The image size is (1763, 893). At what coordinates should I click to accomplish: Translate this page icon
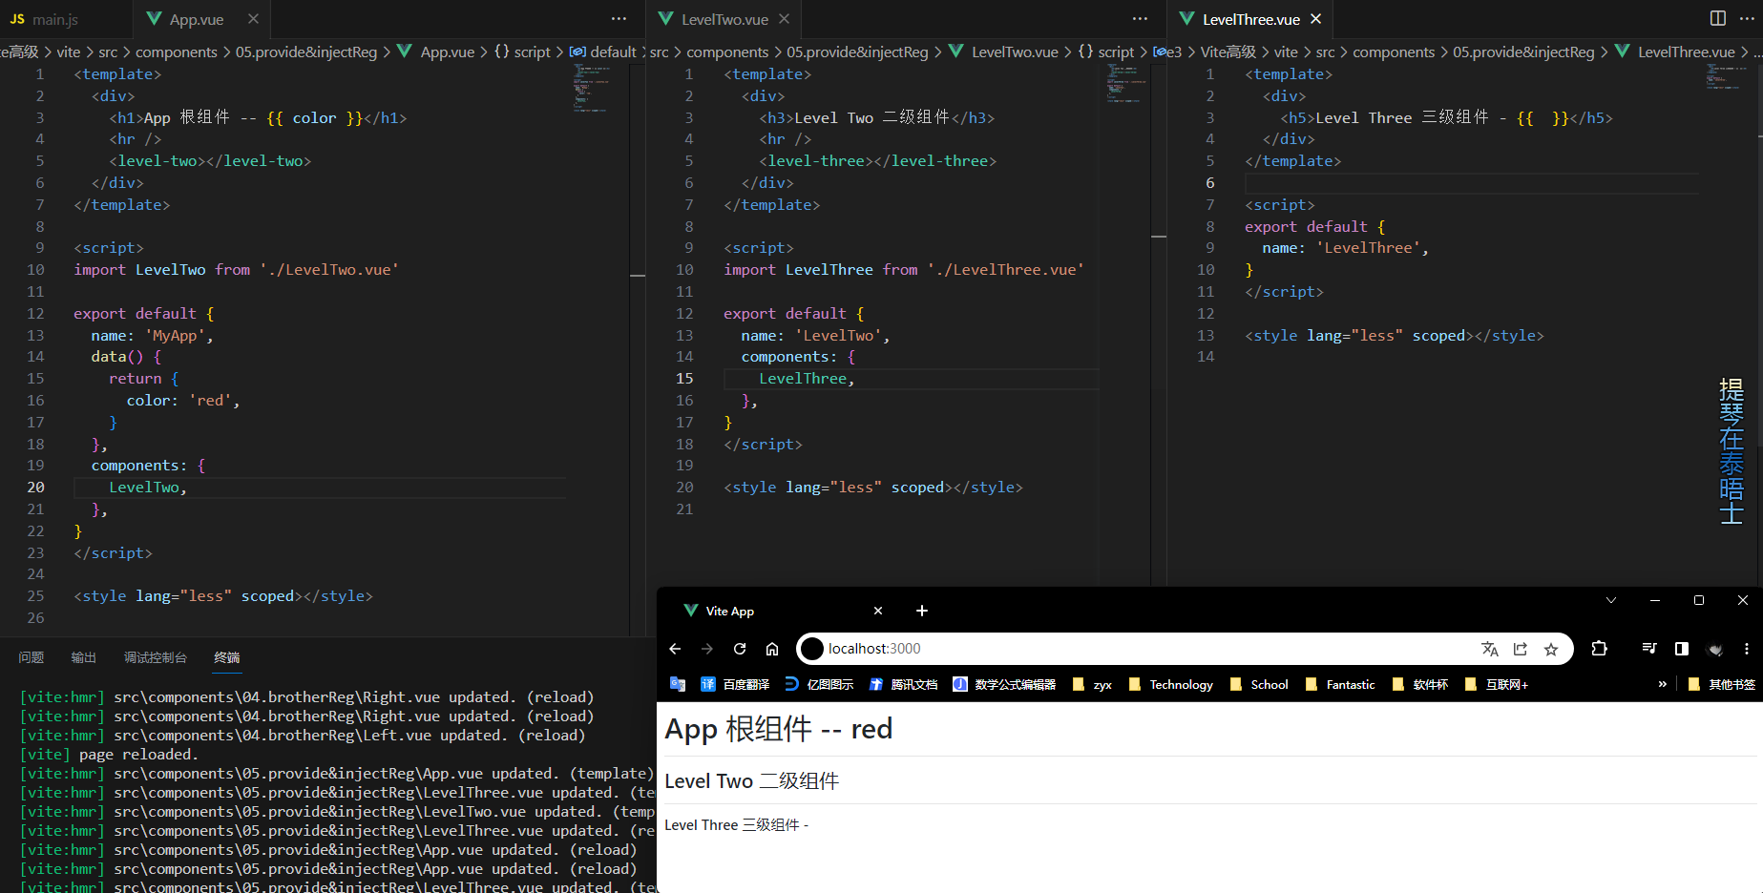point(1490,649)
